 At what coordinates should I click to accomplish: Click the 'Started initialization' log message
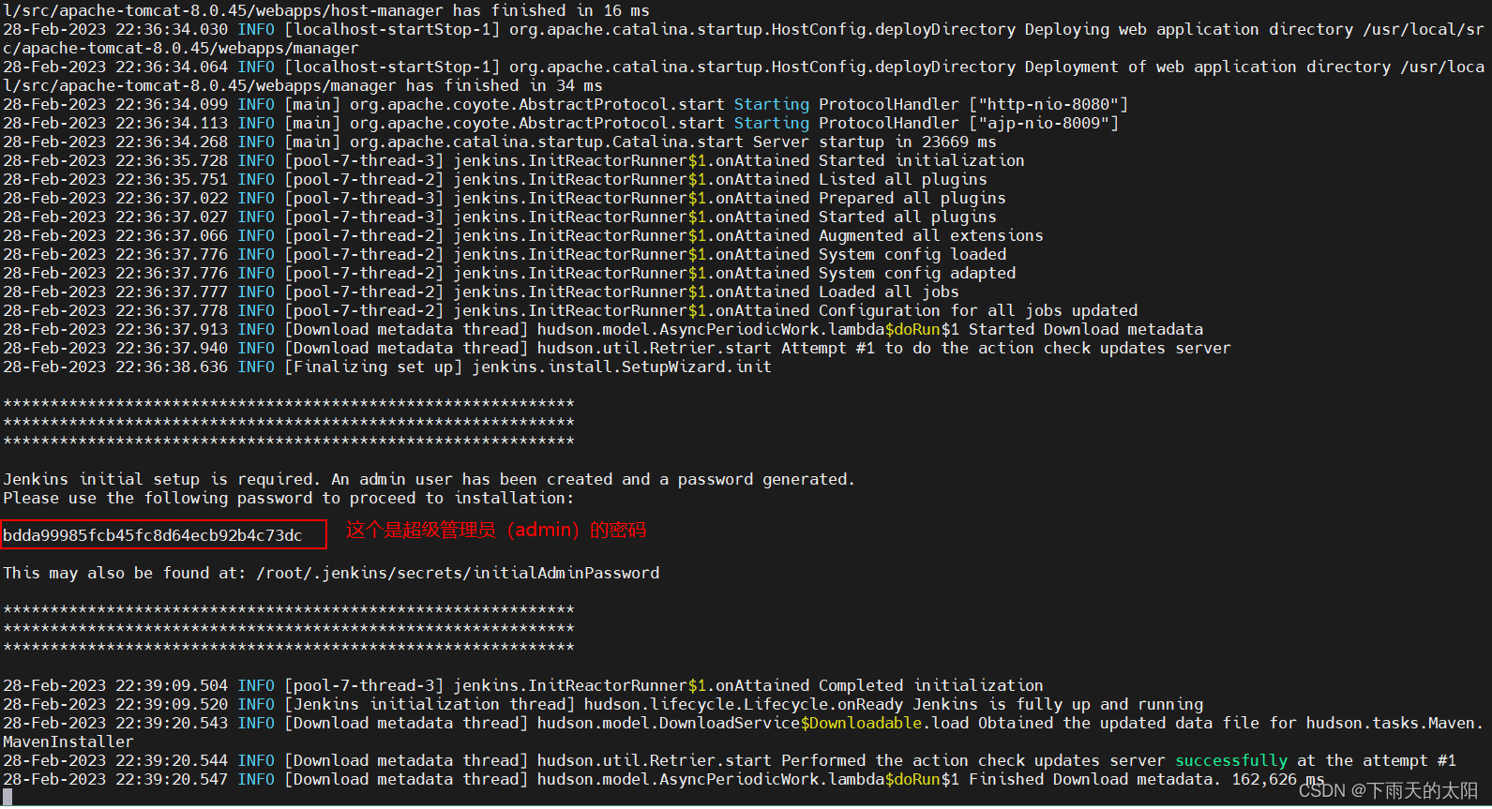point(922,160)
